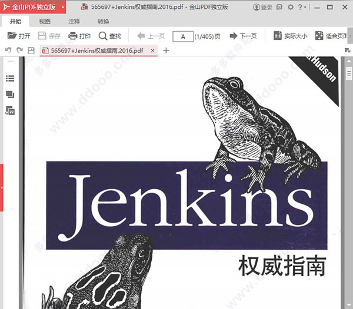Open settings gear icon in title bar

click(x=291, y=7)
